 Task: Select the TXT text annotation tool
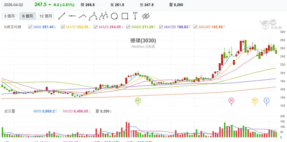click(x=135, y=16)
